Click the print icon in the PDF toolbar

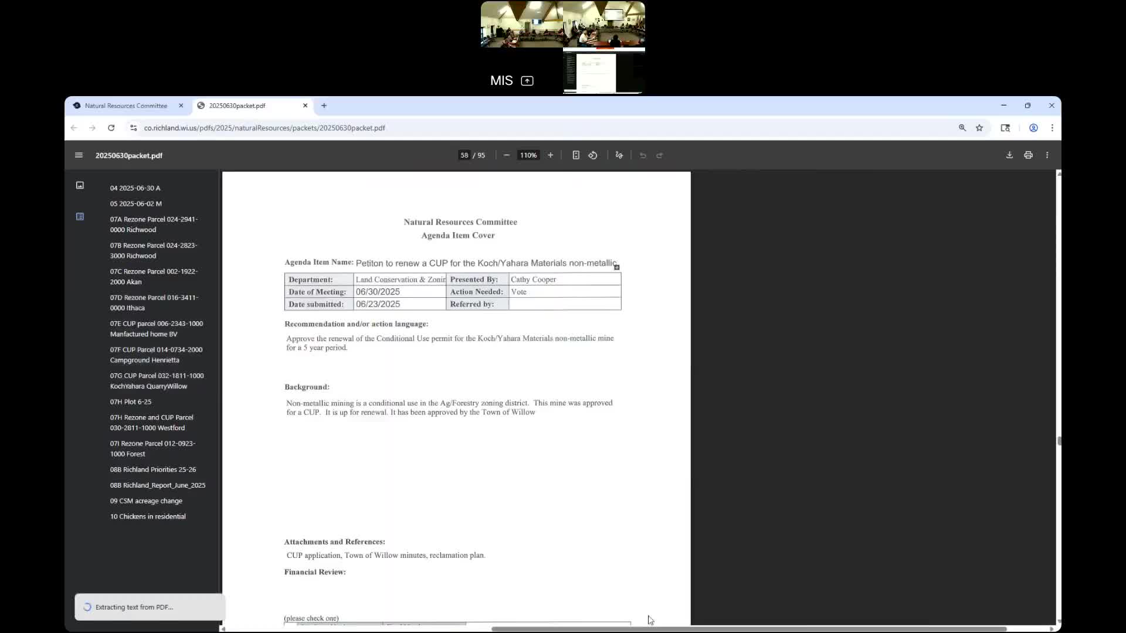tap(1028, 155)
